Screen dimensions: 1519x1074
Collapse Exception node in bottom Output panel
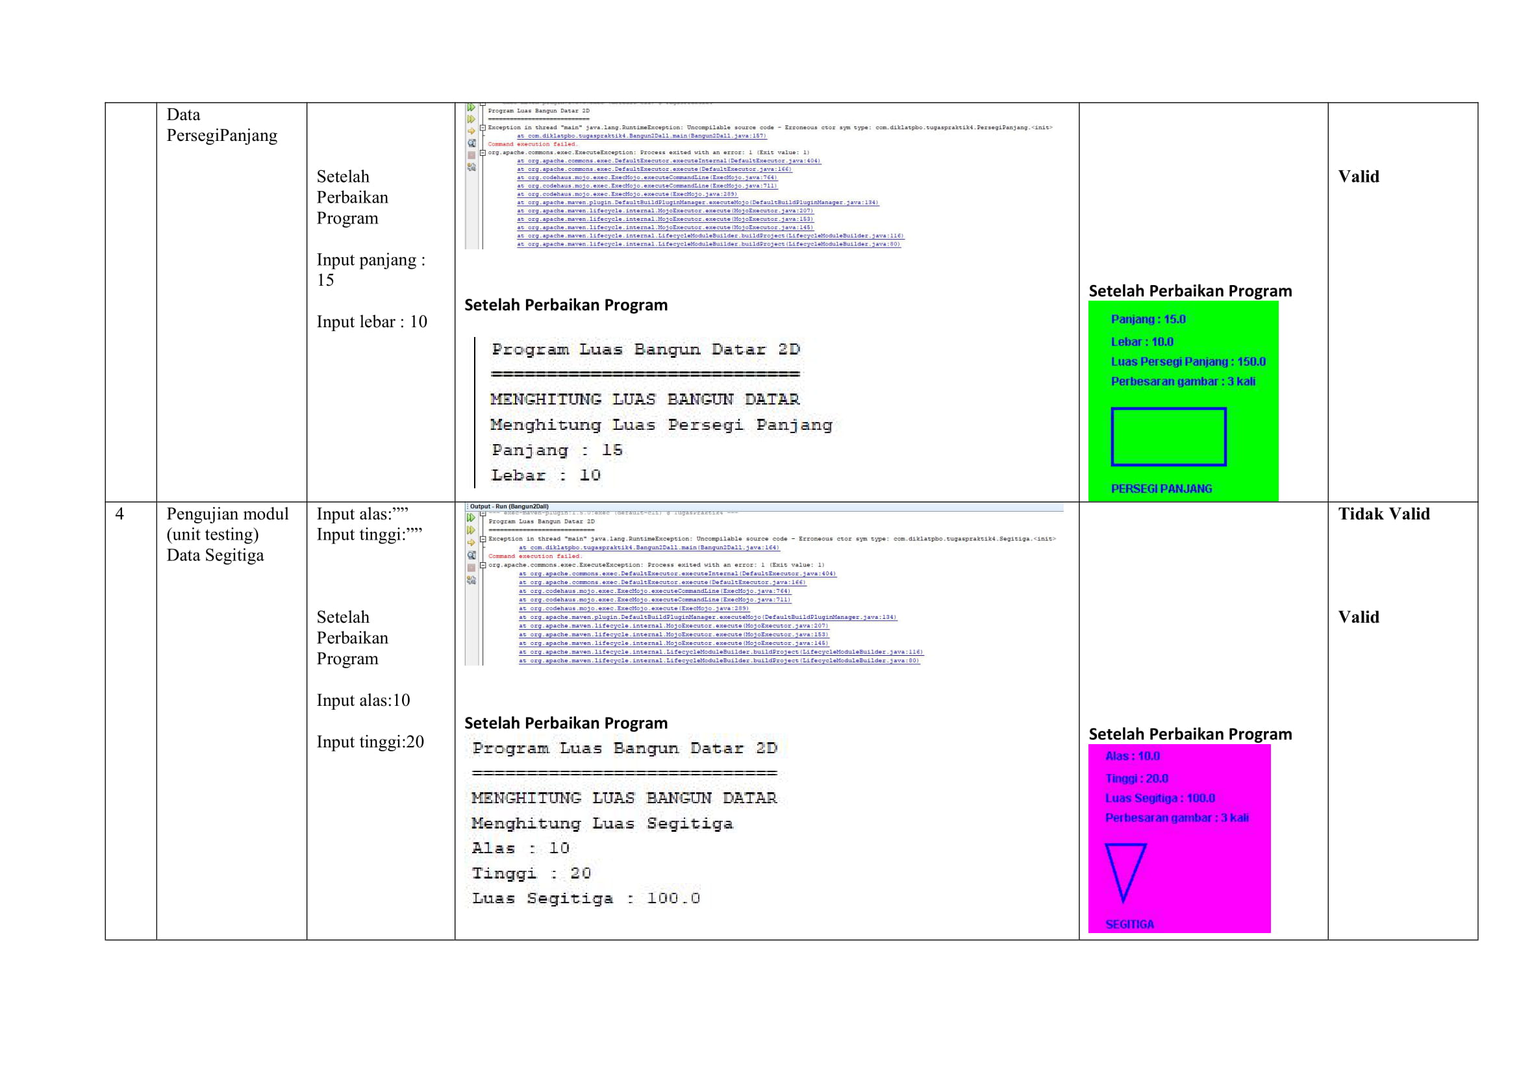(x=483, y=539)
